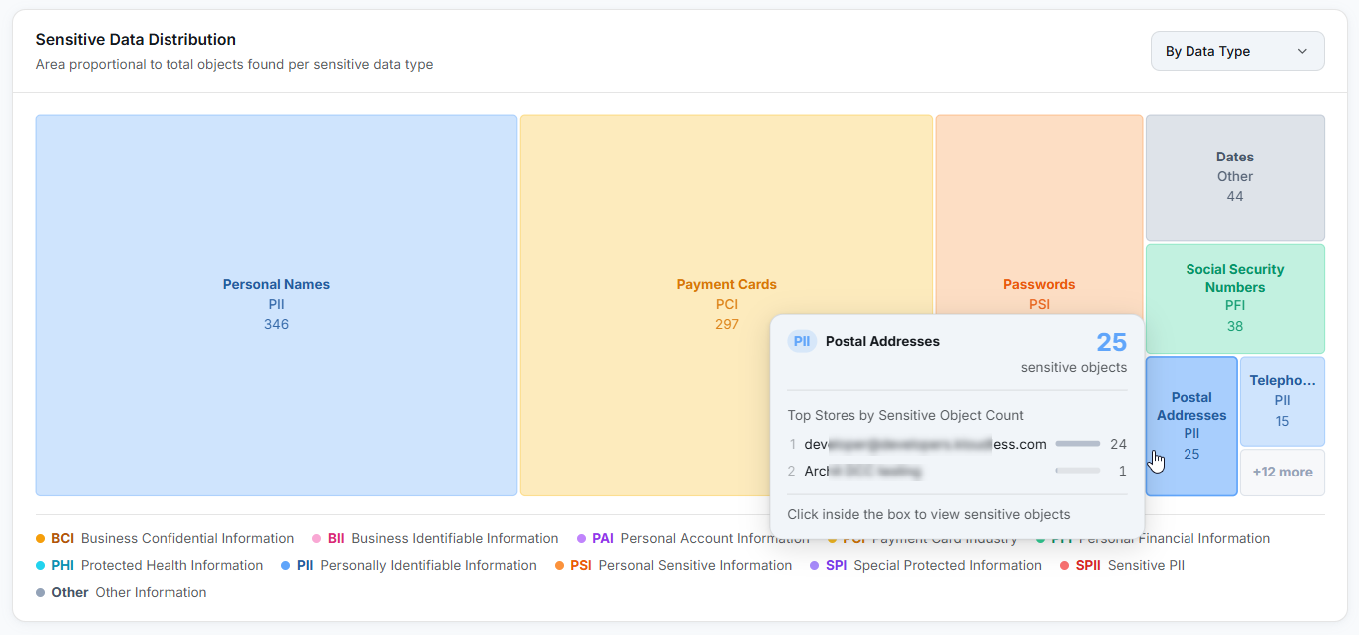Click the dropdown chevron beside By Data Type
Screen dimensions: 1359x635
1302,51
